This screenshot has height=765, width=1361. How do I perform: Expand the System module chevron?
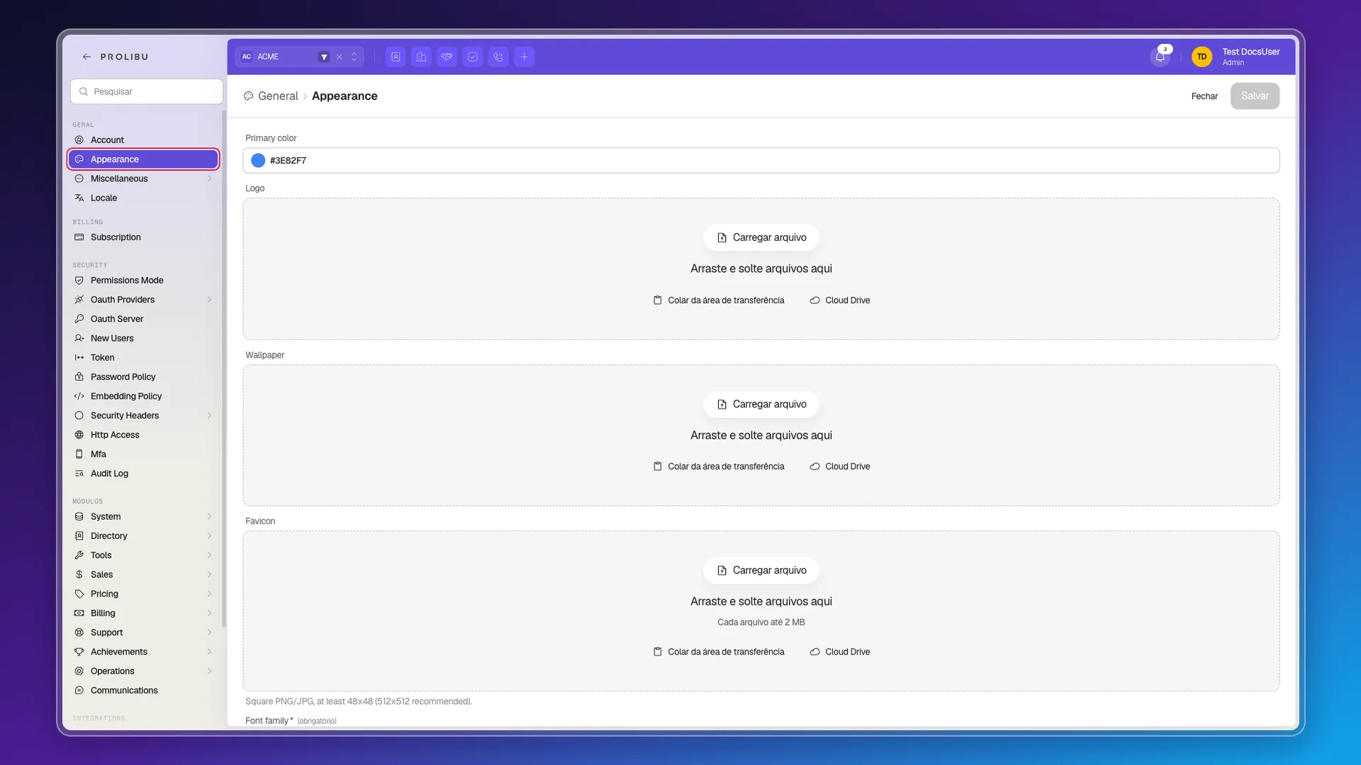click(x=209, y=516)
